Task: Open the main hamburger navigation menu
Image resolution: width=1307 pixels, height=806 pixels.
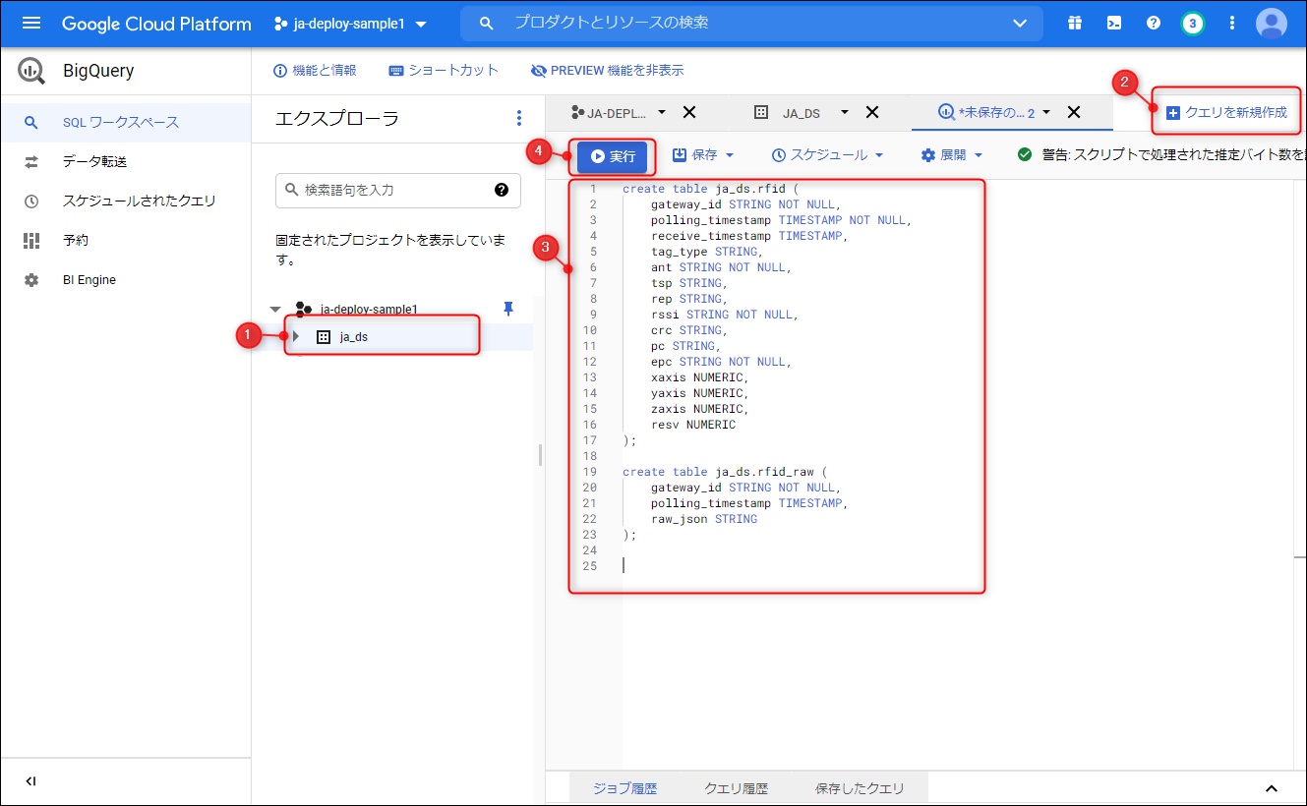Action: point(31,24)
